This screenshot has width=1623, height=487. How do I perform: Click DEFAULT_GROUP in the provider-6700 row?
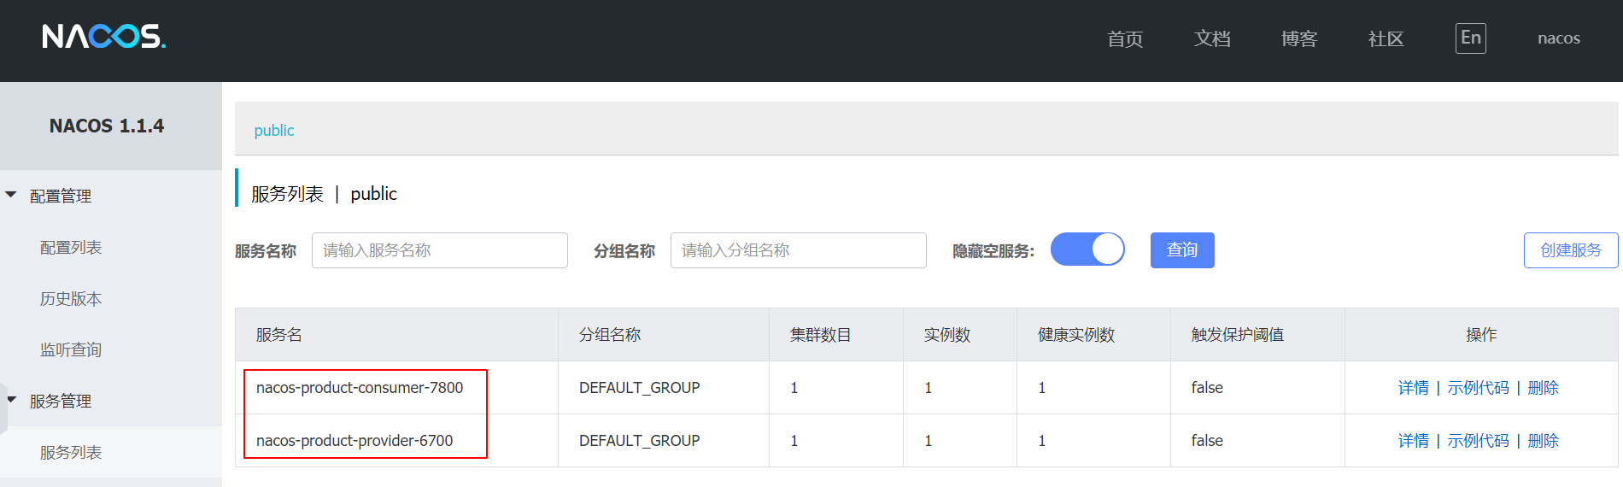point(639,441)
